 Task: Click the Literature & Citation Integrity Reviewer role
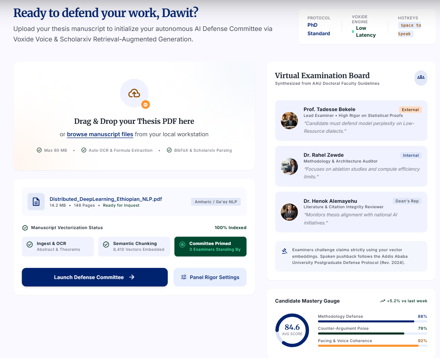click(343, 207)
